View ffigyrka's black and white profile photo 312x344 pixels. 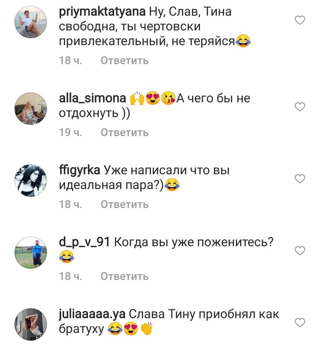(x=31, y=181)
